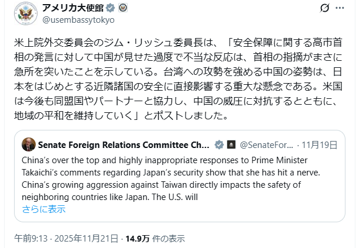Click the affiliation badge in the quoted post
356x248 pixels.
231,144
